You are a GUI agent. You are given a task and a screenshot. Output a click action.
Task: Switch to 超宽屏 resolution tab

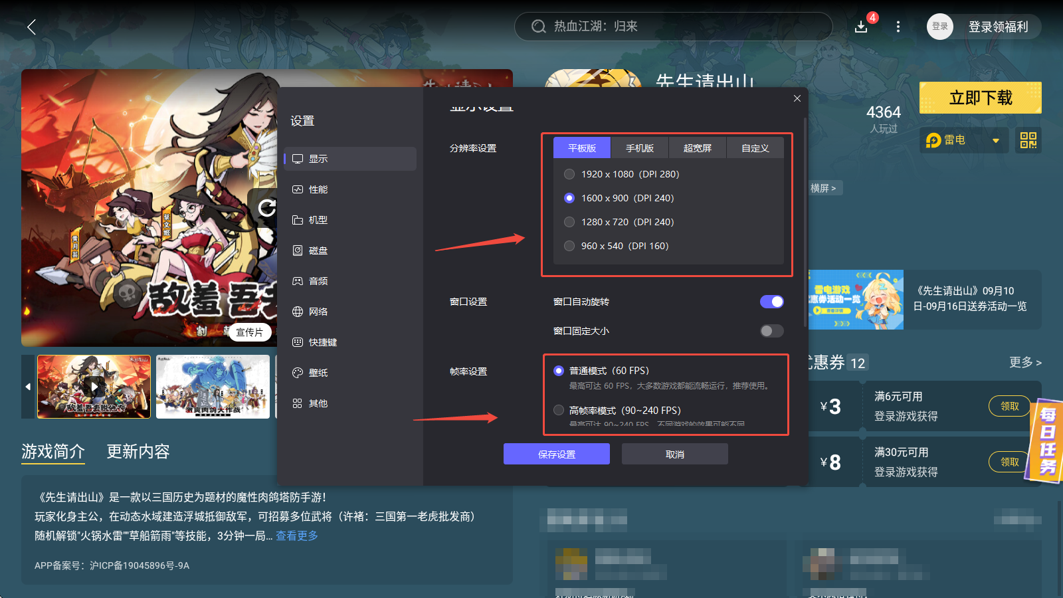(x=698, y=148)
